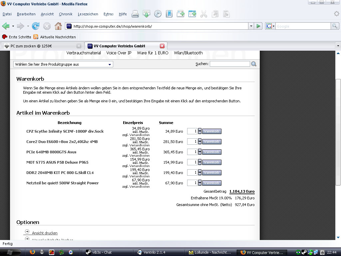
Task: Open the Ware für 1 EURO link
Action: pyautogui.click(x=153, y=53)
